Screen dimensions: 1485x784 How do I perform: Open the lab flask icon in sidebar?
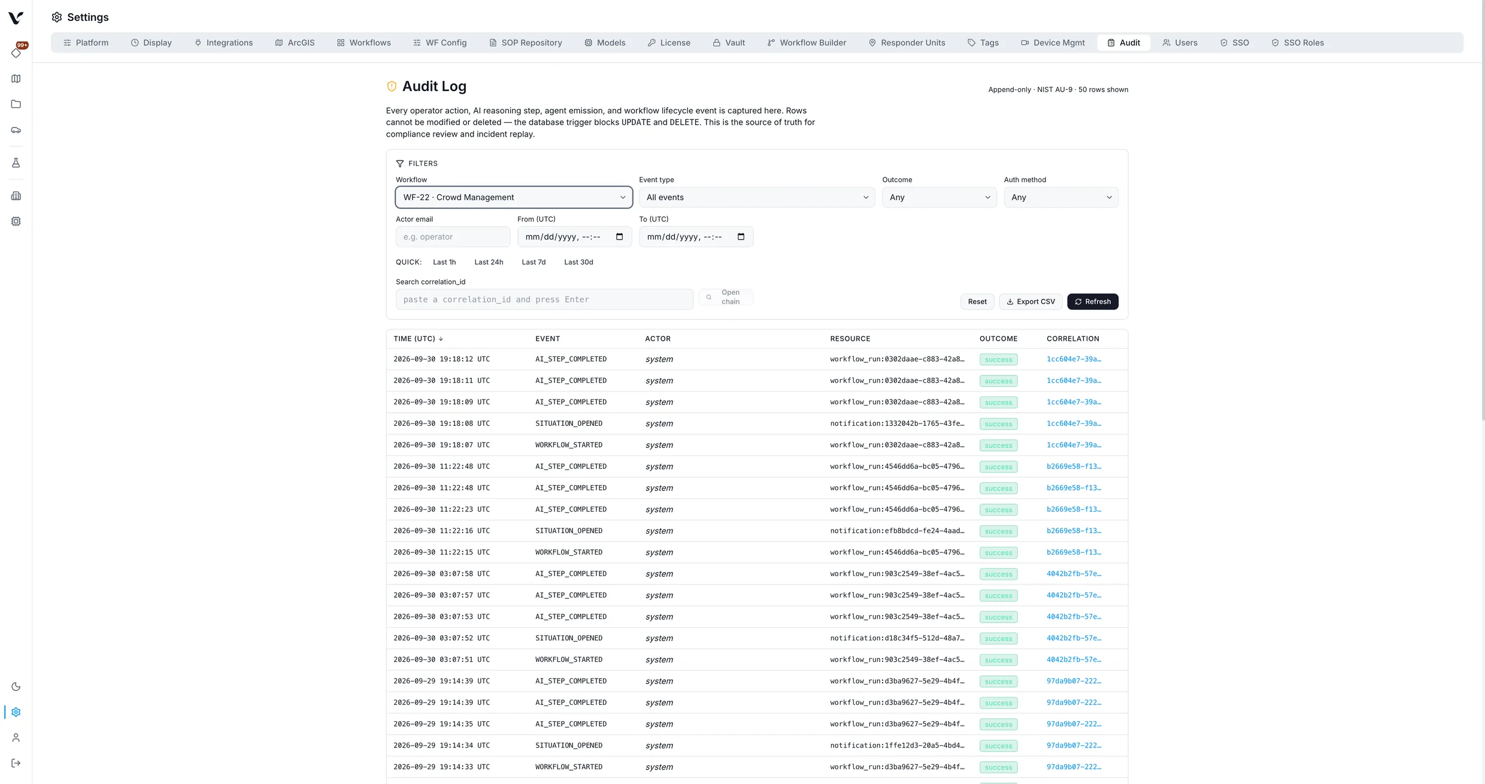pos(16,163)
